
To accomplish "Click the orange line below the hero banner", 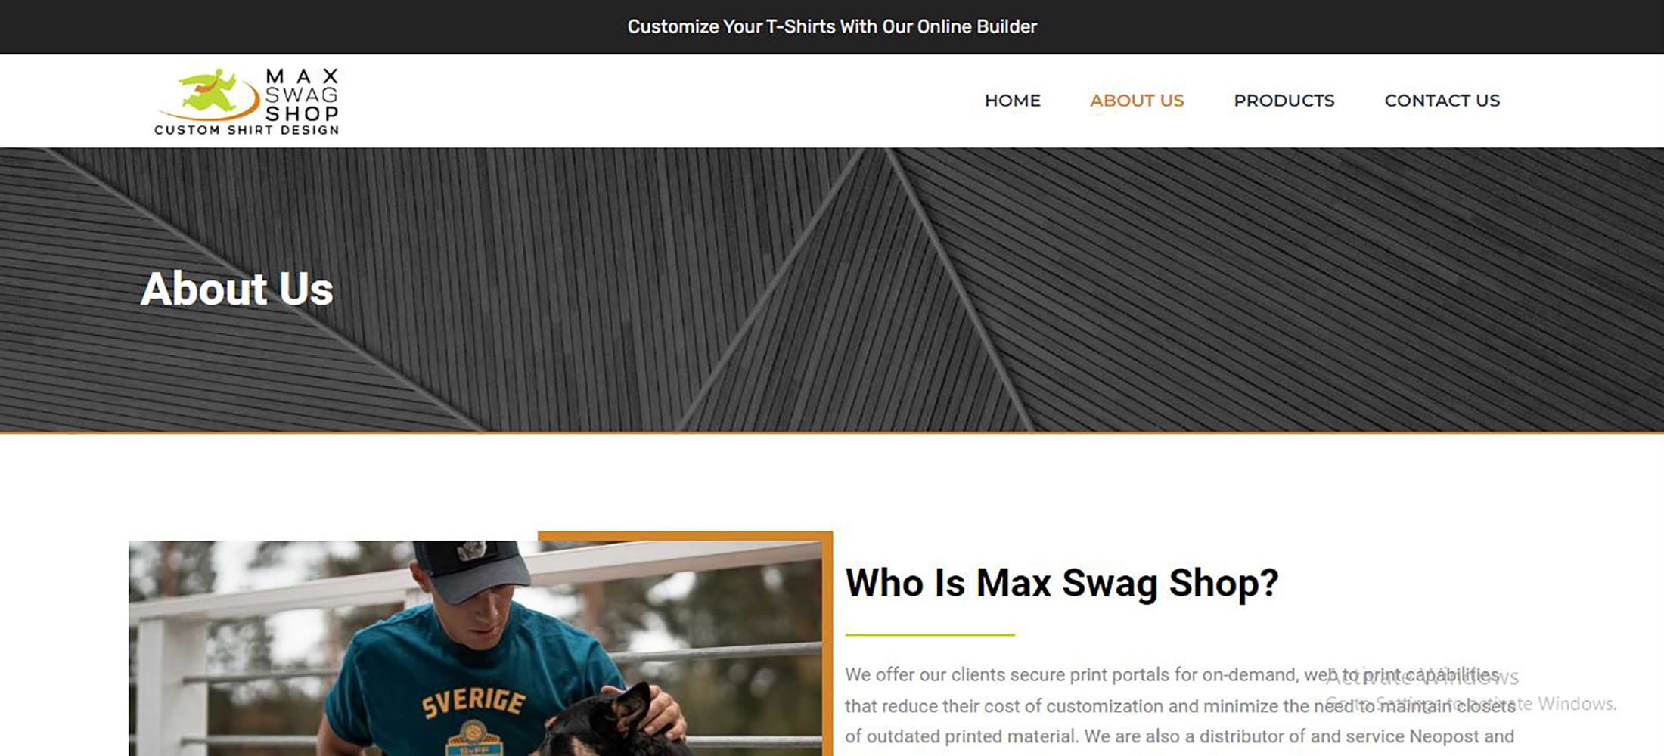I will pos(832,432).
